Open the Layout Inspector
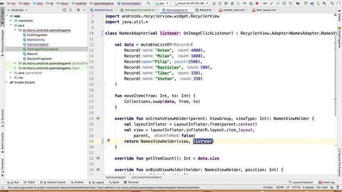 click(301, 182)
